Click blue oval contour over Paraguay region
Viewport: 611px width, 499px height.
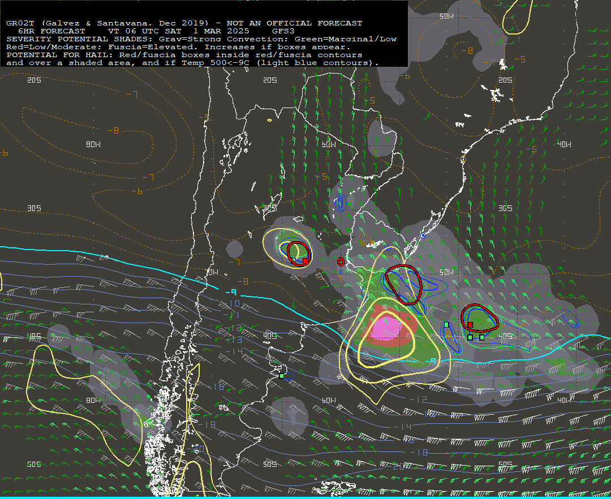click(341, 203)
